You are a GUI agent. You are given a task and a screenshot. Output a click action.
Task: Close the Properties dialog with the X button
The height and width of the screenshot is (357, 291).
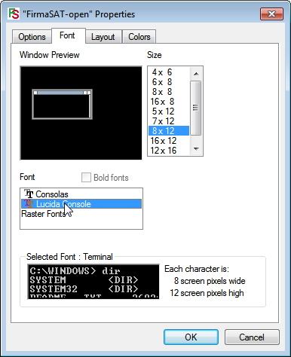271,14
